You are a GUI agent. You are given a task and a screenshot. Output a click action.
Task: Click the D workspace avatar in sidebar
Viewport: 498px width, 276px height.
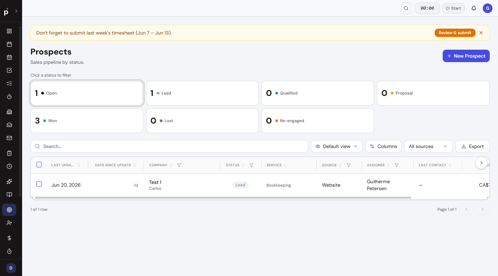point(11,268)
